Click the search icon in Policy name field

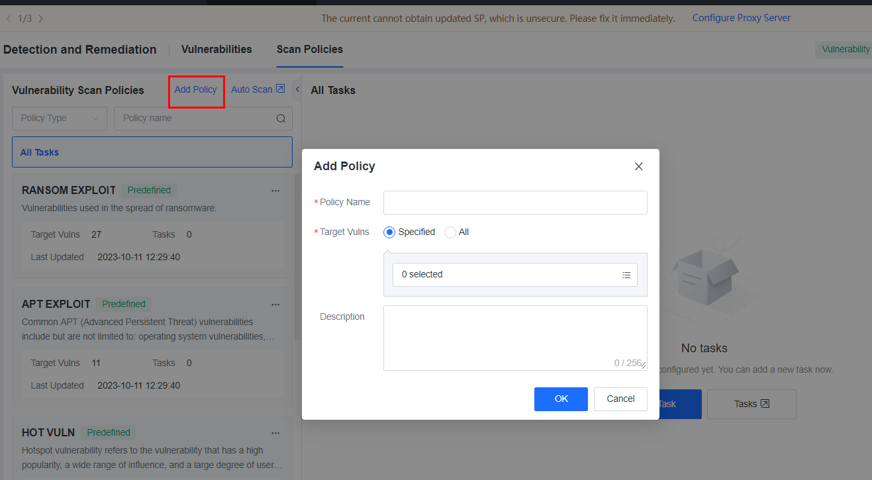pos(281,119)
